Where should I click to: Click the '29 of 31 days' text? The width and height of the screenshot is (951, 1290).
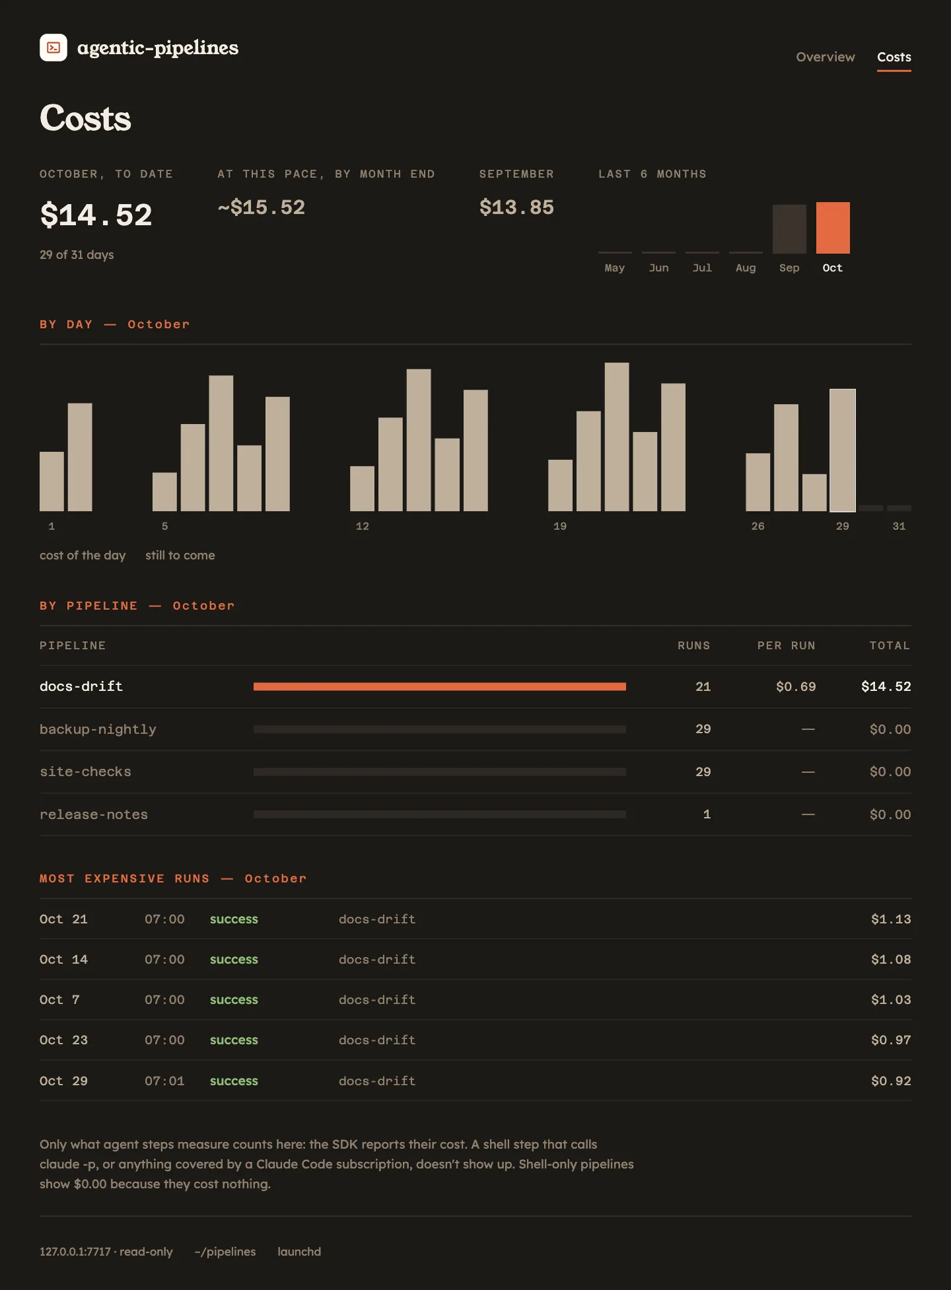click(x=77, y=254)
